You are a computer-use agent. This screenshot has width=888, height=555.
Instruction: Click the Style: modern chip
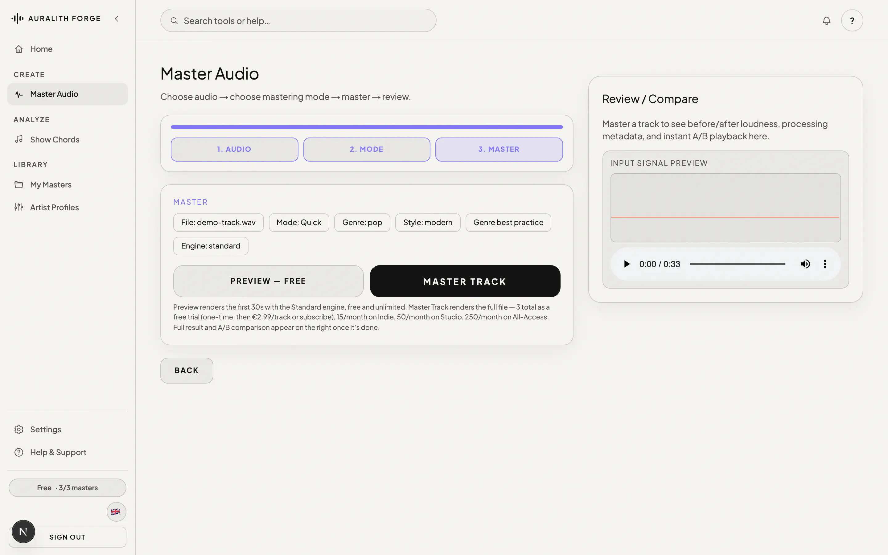point(428,222)
